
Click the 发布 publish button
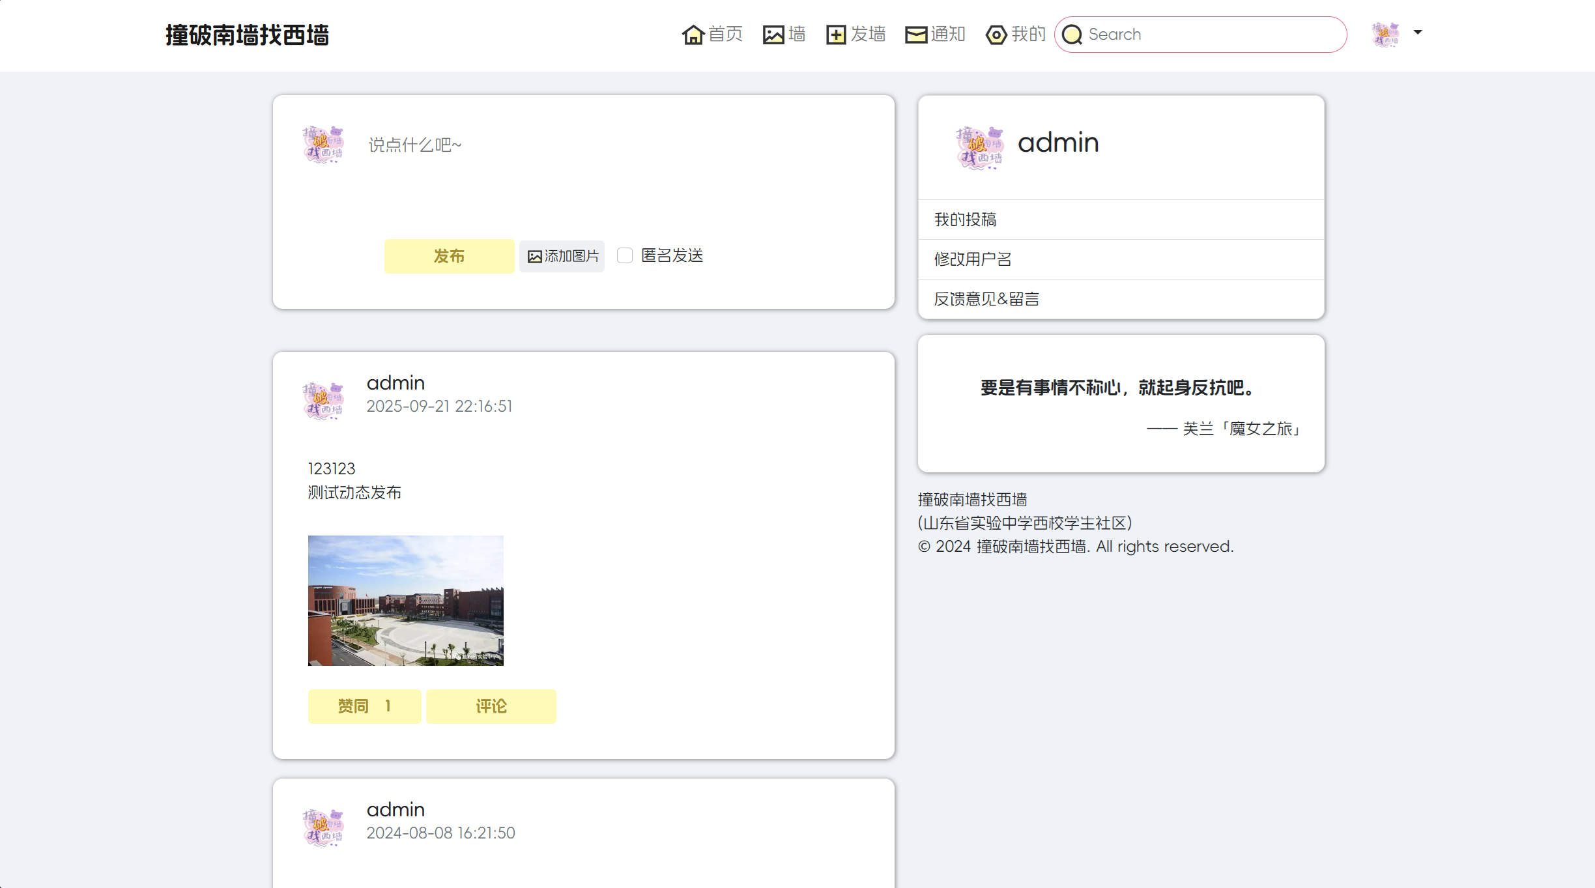[x=448, y=256]
